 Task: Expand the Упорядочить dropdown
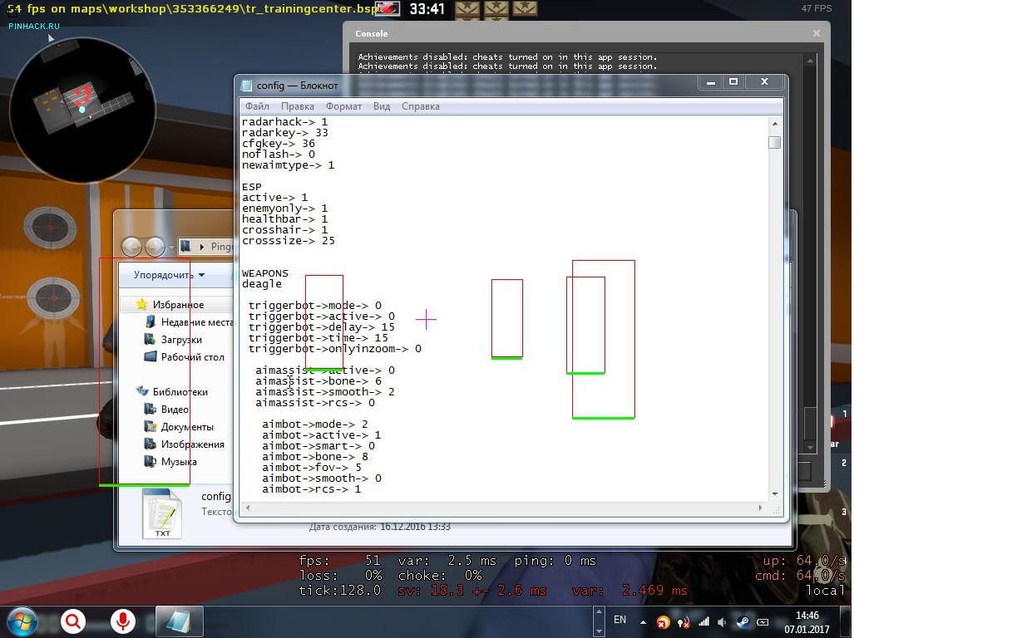pyautogui.click(x=169, y=275)
